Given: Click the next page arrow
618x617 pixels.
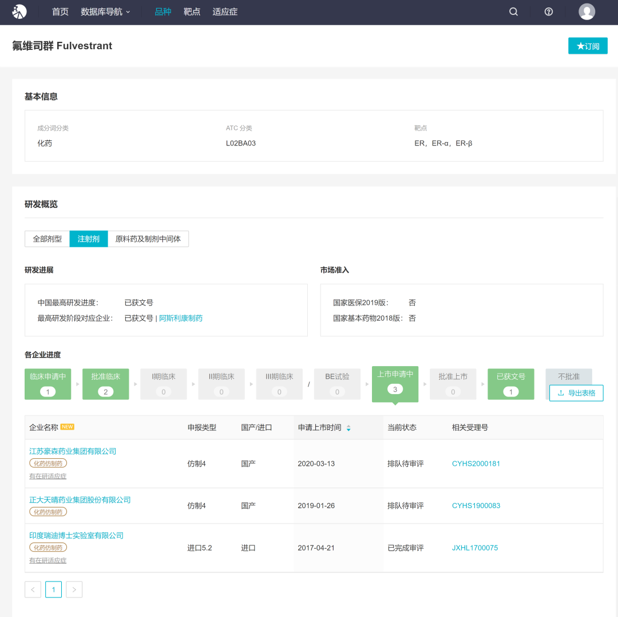Looking at the screenshot, I should (74, 590).
